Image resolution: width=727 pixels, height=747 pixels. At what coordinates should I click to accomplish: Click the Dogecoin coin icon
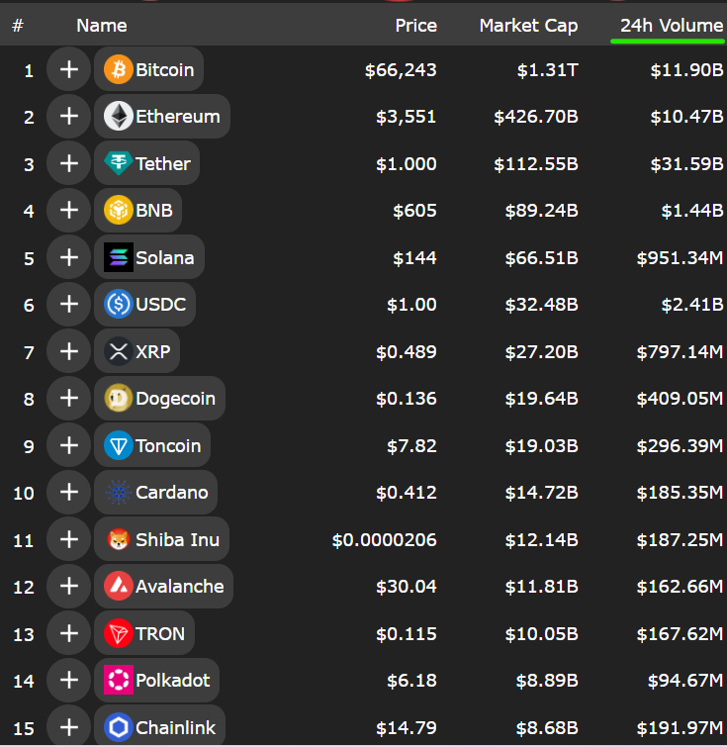pyautogui.click(x=118, y=398)
